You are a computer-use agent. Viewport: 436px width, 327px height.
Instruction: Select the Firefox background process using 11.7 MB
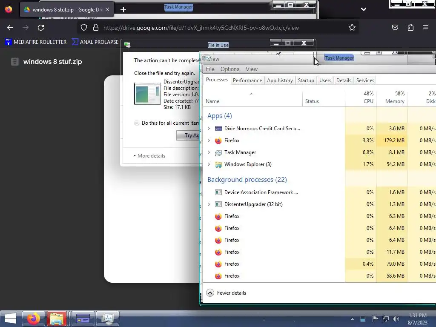click(319, 252)
